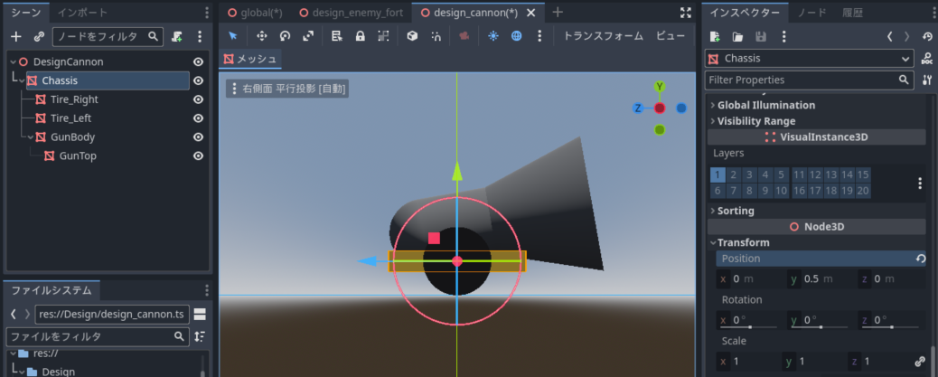The width and height of the screenshot is (938, 377).
Task: Open documentation for Chassis node
Action: point(926,59)
